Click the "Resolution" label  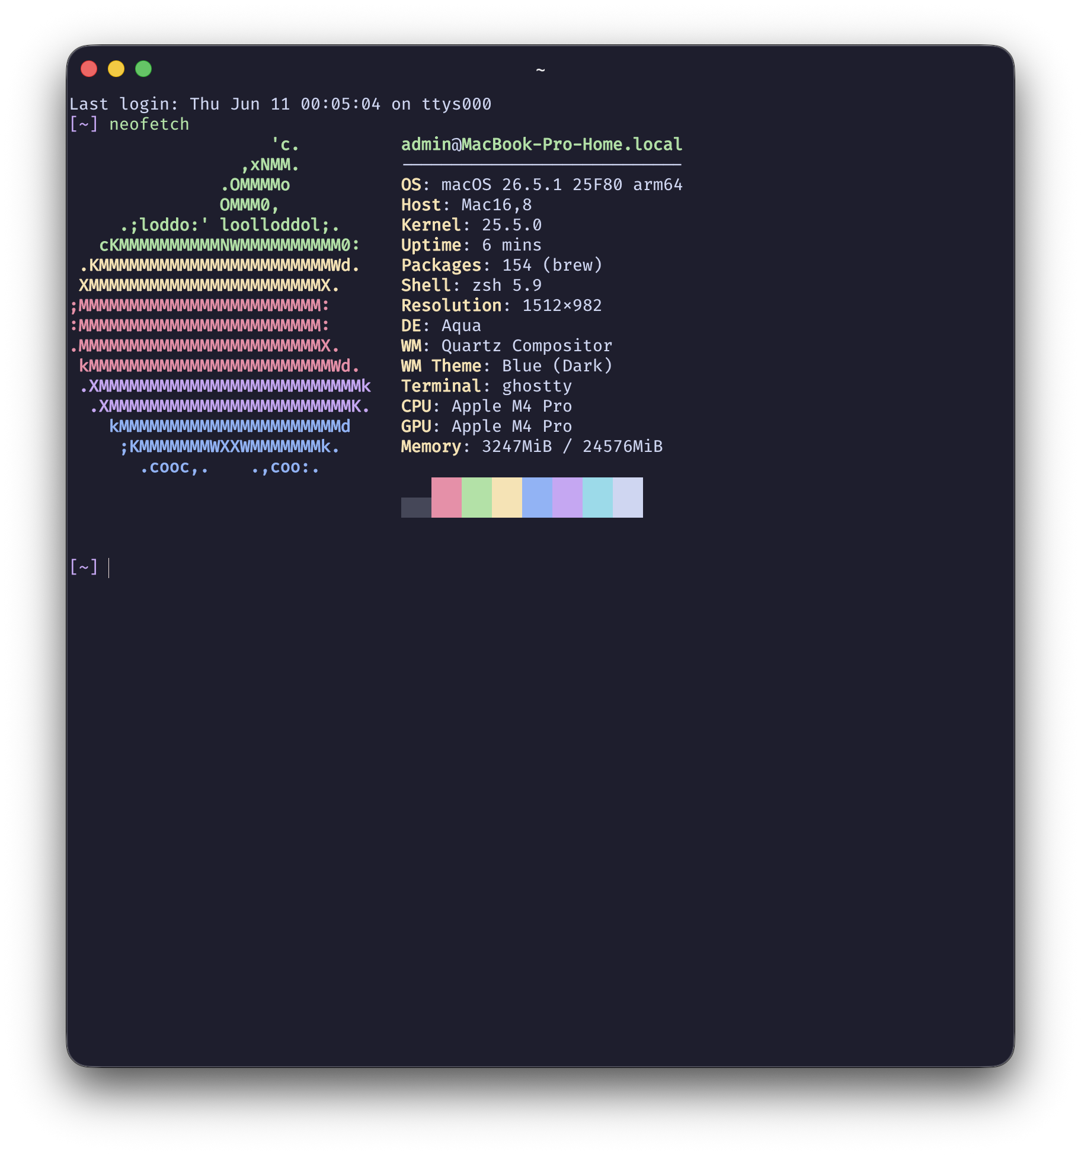451,306
